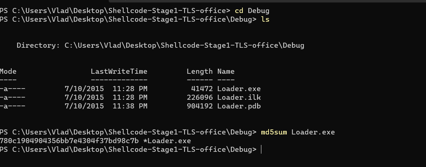The width and height of the screenshot is (426, 167).
Task: Click the Length column header
Action: (x=200, y=71)
